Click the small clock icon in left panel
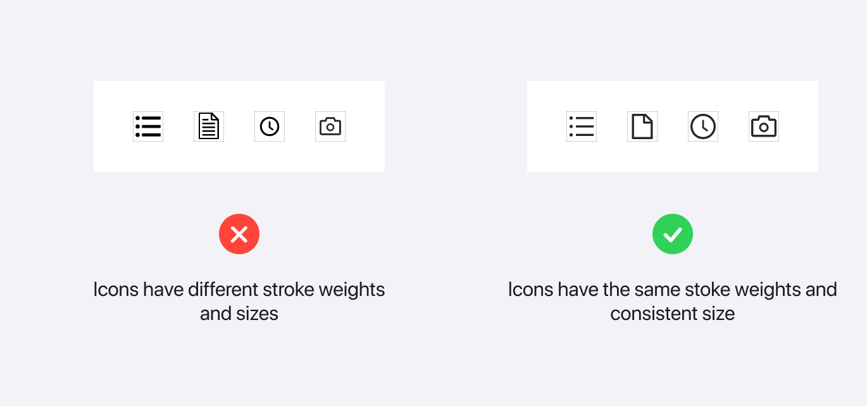Viewport: 867px width, 406px height. click(x=270, y=126)
